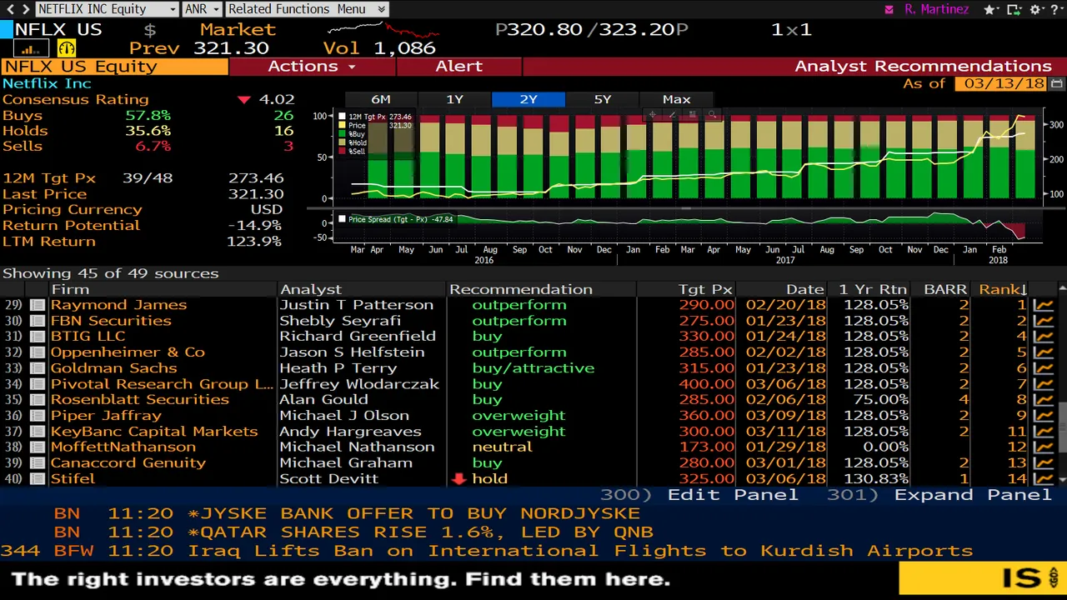Open the NETFLIX INC Equity security dropdown
This screenshot has width=1067, height=600.
point(107,9)
